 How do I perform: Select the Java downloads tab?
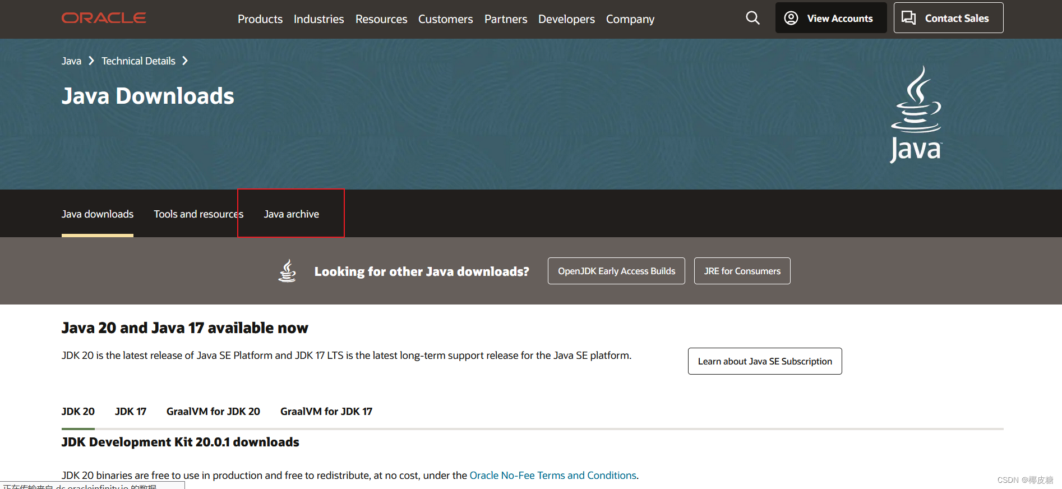click(98, 214)
